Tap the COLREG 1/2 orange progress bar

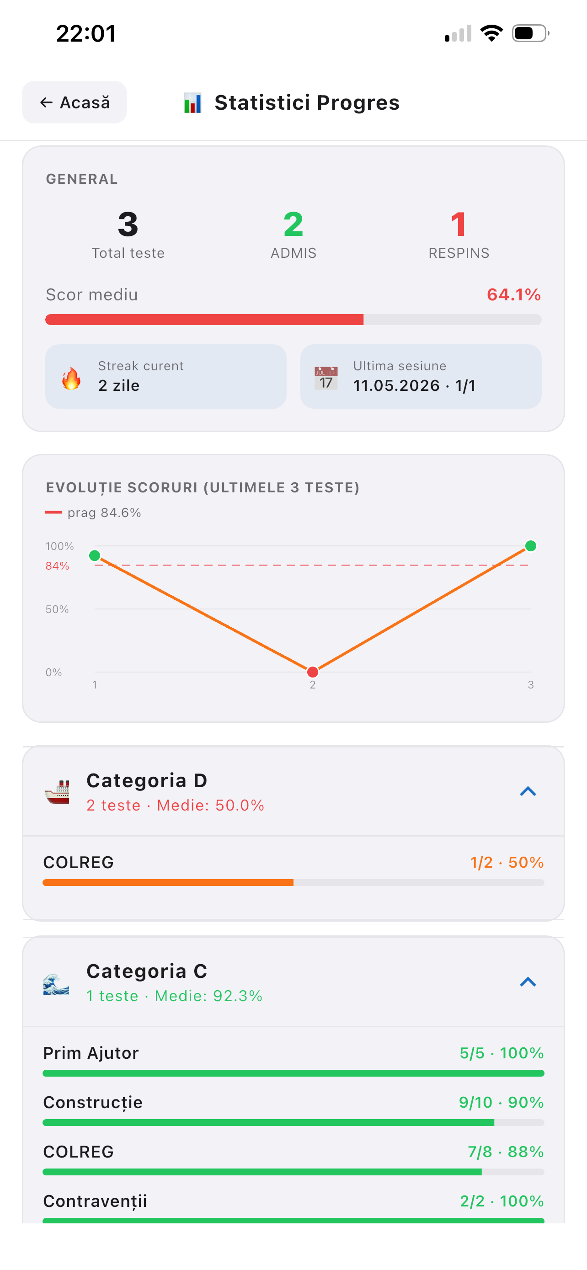pyautogui.click(x=293, y=882)
